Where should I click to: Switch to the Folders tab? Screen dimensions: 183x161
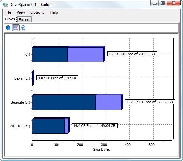[25, 20]
